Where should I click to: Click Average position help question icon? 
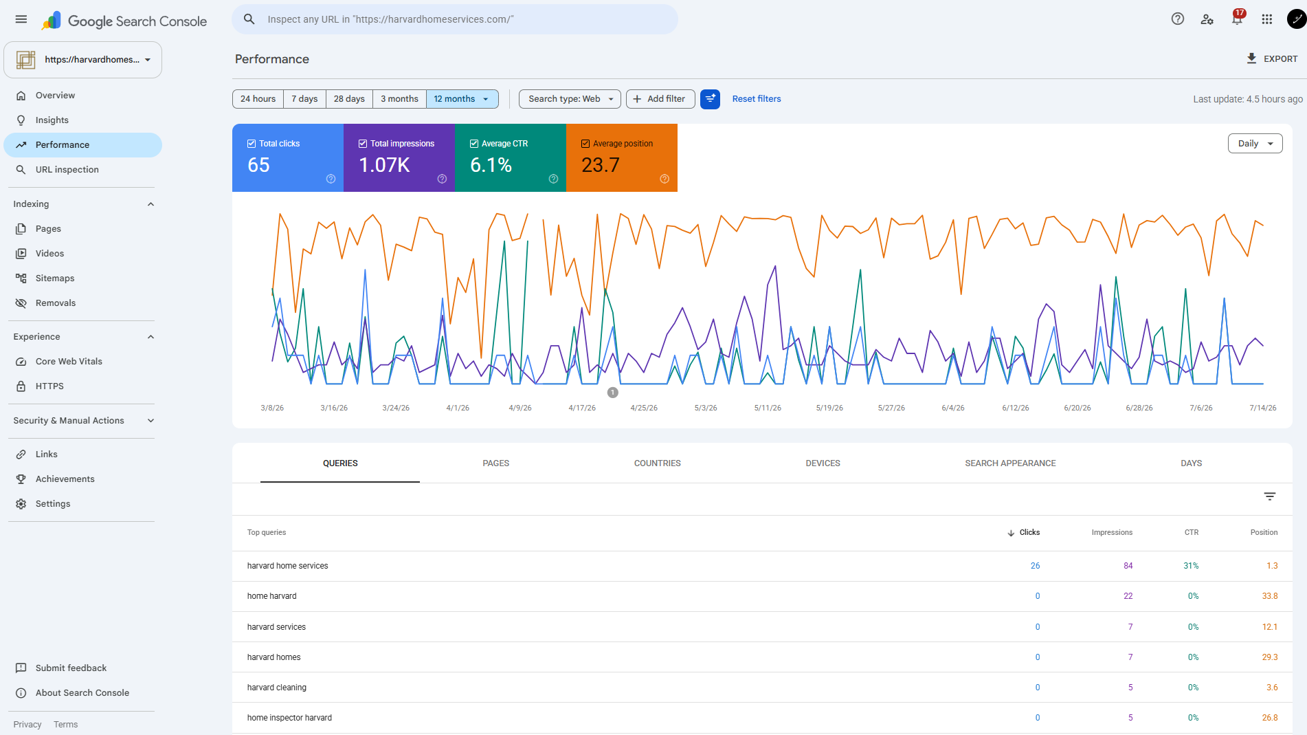click(x=664, y=179)
